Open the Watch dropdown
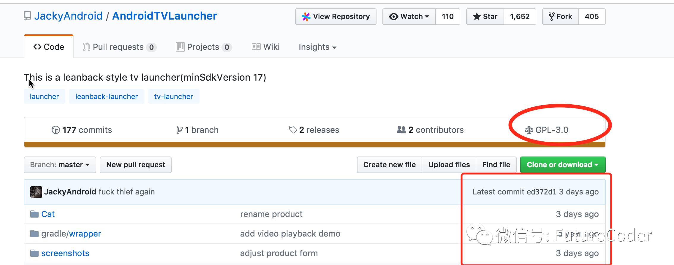This screenshot has height=265, width=674. 409,17
